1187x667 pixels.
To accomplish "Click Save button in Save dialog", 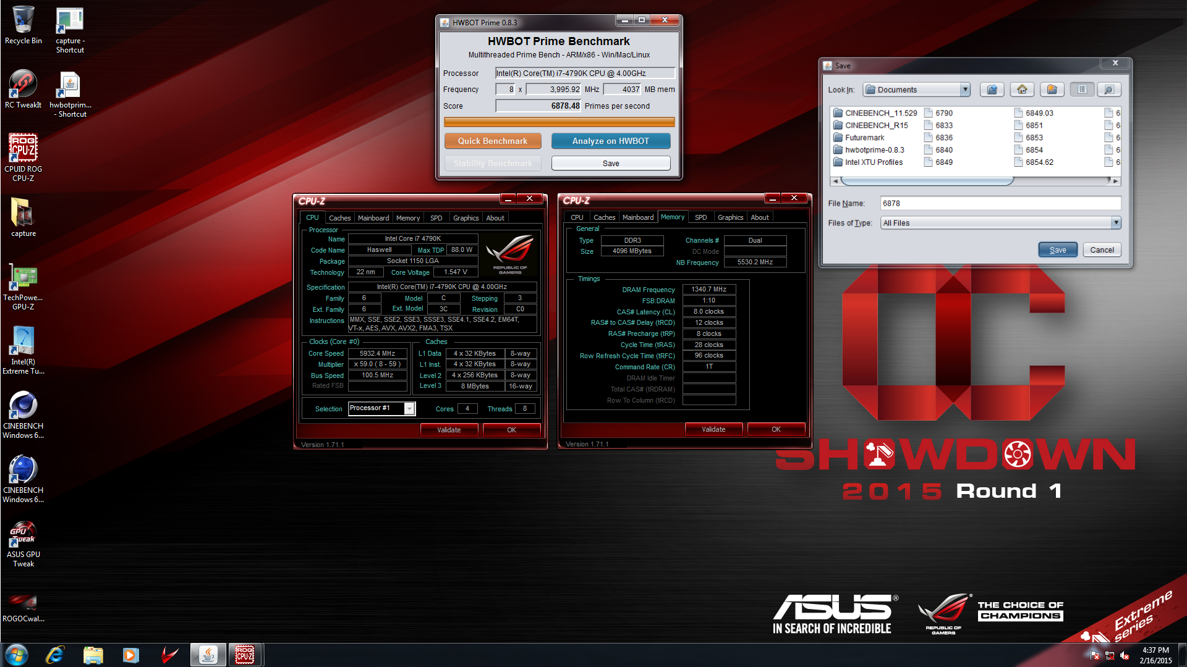I will click(x=1058, y=250).
